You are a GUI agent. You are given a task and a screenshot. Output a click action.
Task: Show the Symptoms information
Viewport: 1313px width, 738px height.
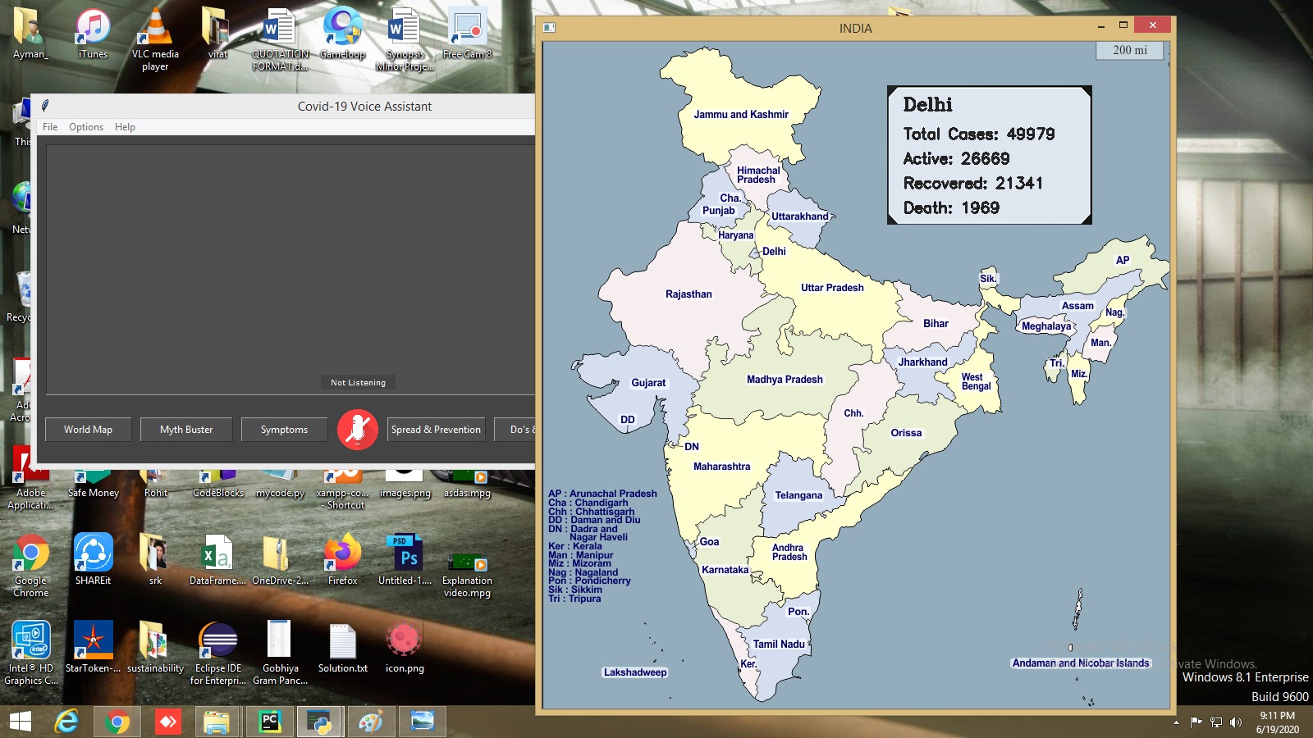click(x=284, y=430)
